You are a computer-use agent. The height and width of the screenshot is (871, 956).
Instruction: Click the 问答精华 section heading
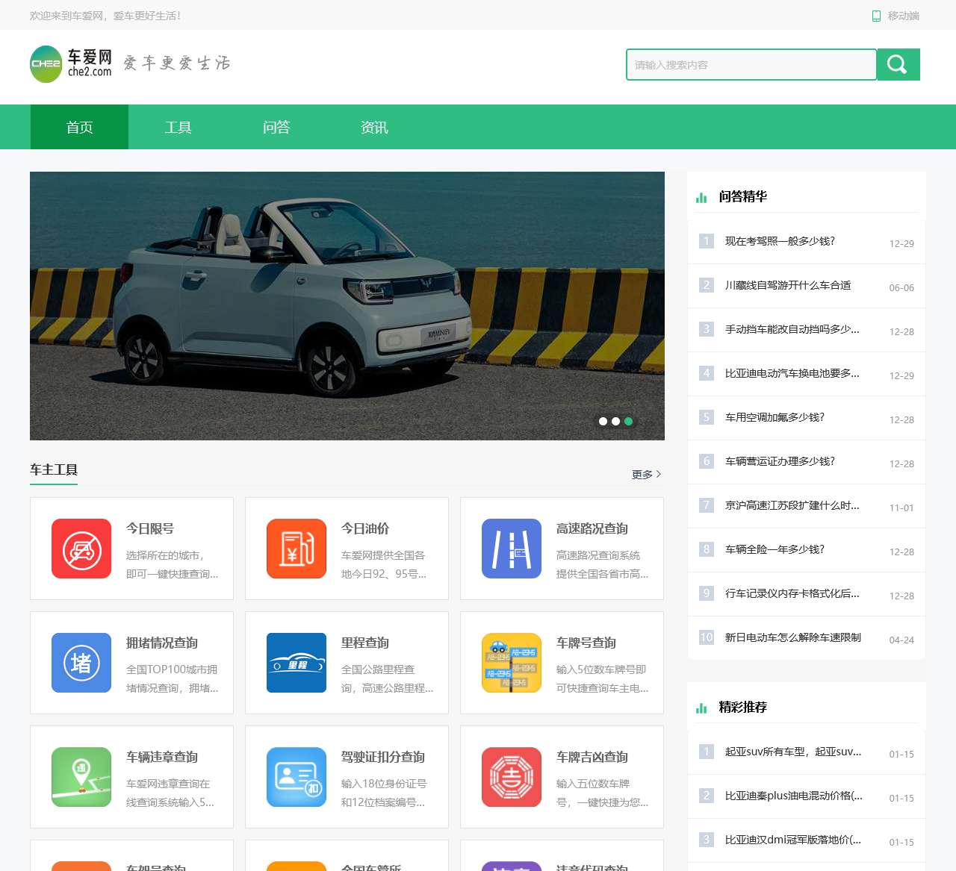pos(742,196)
